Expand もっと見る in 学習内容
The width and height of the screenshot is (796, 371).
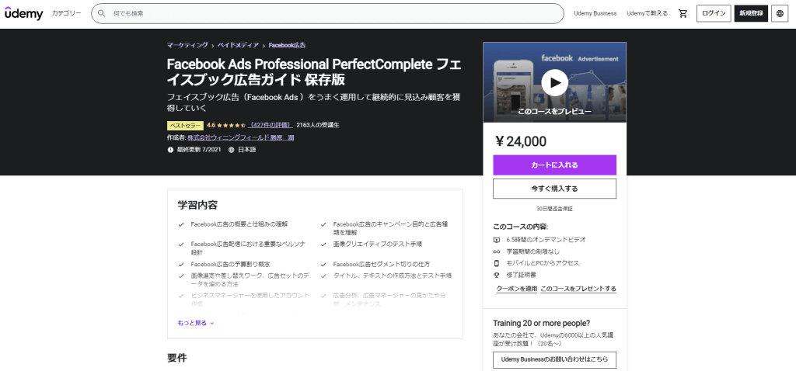(196, 323)
